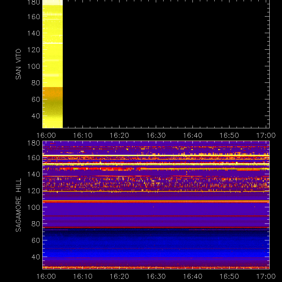Pick the 140 tick label on SAGAMORE HILL plot
The width and height of the screenshot is (282, 282).
click(x=33, y=174)
